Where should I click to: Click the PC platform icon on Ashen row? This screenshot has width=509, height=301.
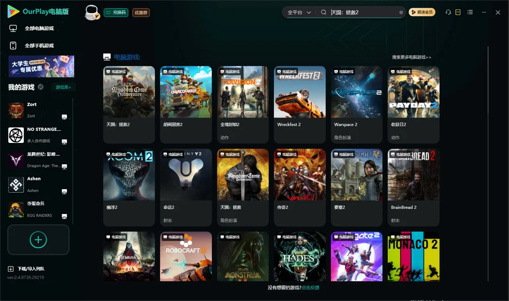[x=64, y=191]
